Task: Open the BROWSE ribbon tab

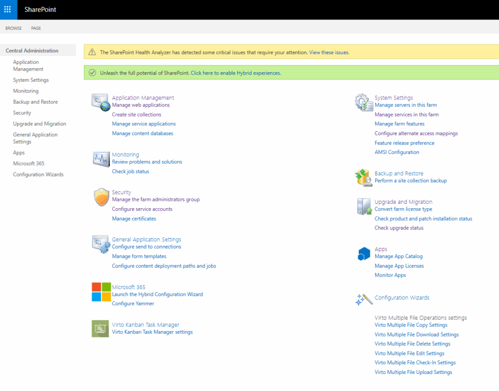Action: coord(14,28)
